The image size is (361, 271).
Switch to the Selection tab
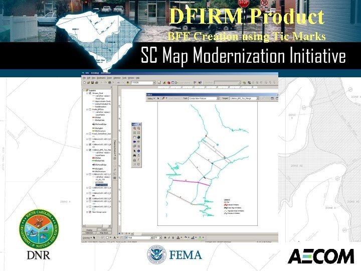(89, 233)
